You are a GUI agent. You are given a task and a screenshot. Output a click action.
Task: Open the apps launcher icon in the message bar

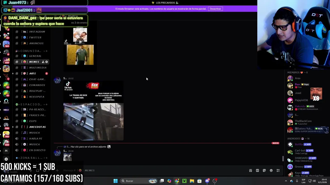[x=278, y=170]
